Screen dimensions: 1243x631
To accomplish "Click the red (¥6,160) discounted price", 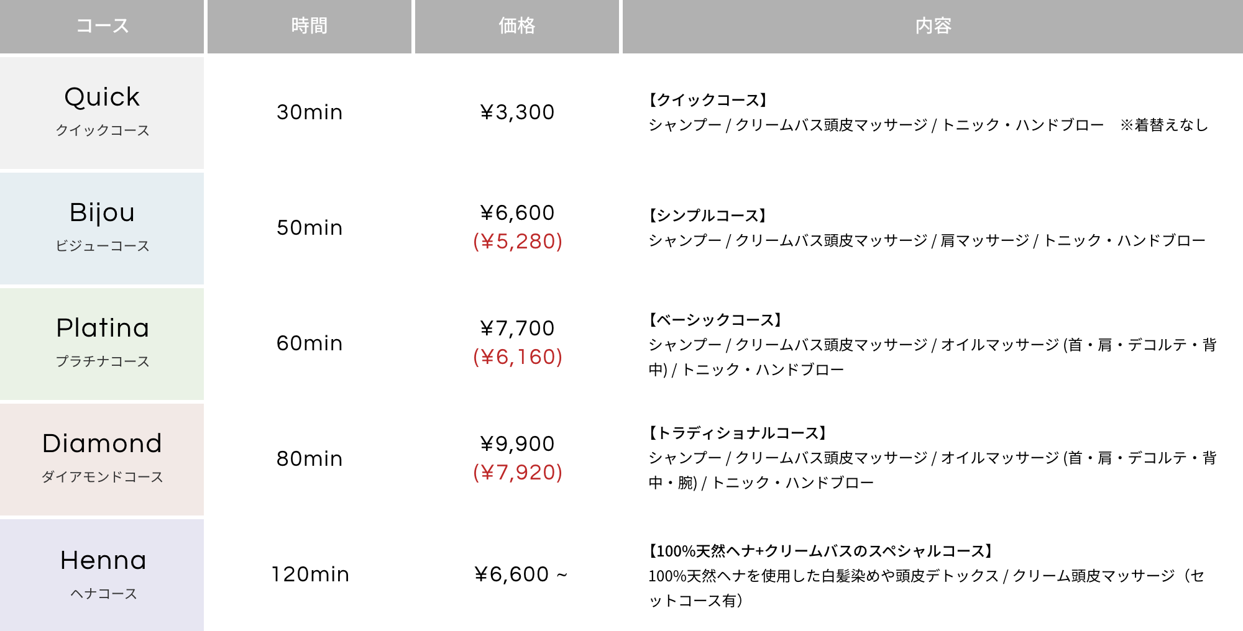I will coord(518,357).
